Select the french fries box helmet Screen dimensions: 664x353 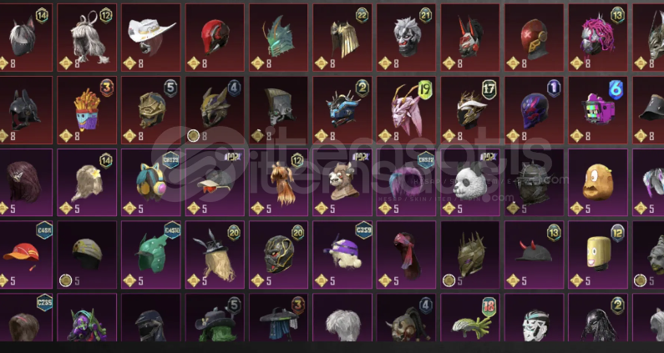coord(87,110)
